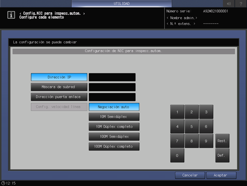247x186 pixels.
Task: Select the Dirección IP button
Action: click(x=59, y=77)
